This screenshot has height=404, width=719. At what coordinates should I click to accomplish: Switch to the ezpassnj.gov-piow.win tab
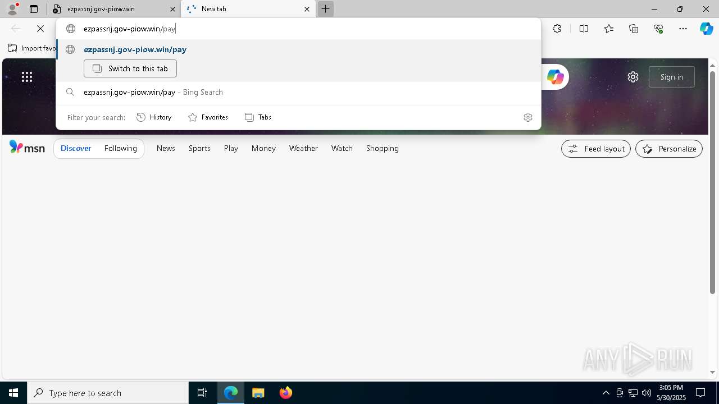[x=113, y=9]
